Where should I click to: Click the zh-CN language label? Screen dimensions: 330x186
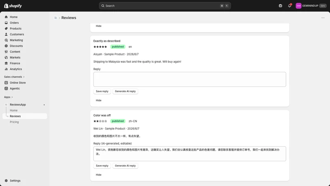(133, 121)
